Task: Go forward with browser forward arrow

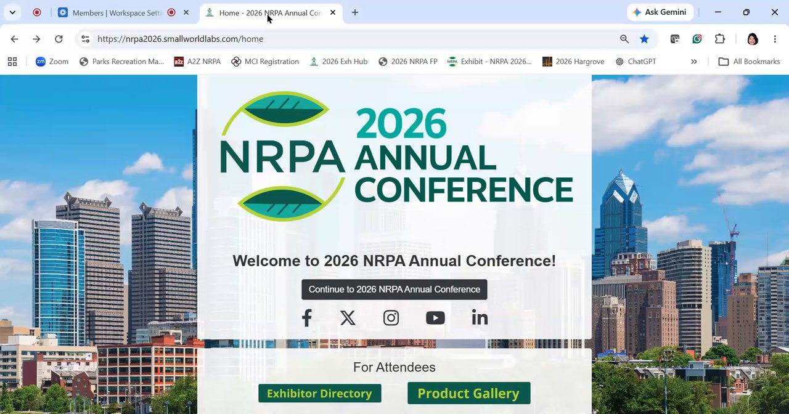Action: (x=36, y=39)
